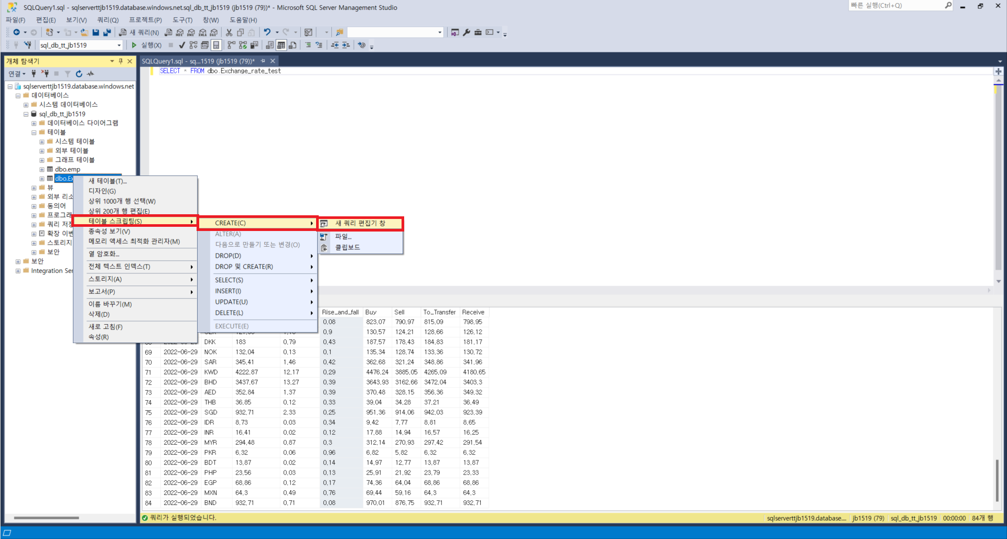Expand the 데이터베이스 다이어그램 folder

click(x=34, y=123)
